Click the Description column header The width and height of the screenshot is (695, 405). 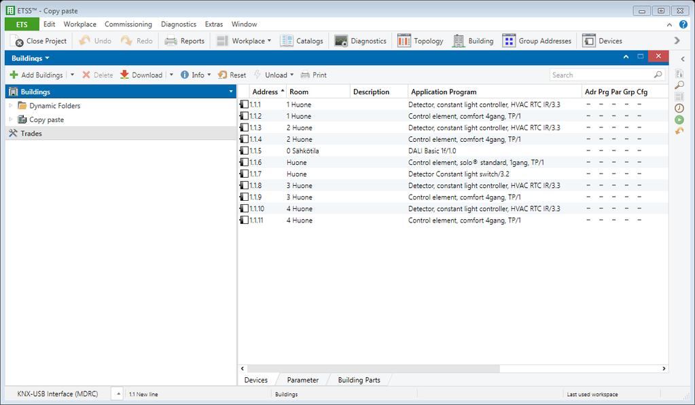(379, 92)
